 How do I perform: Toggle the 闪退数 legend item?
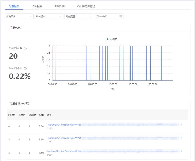[x=112, y=39]
